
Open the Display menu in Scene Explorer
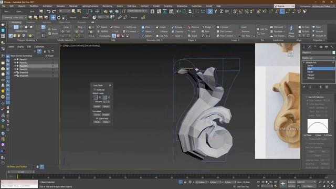[20, 47]
